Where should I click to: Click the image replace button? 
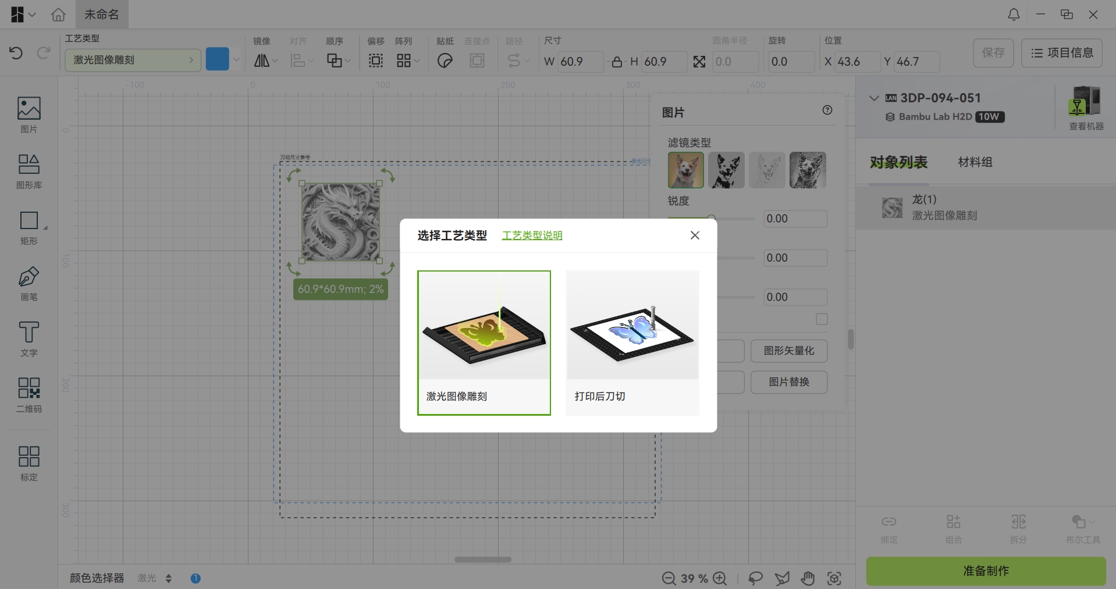[789, 382]
